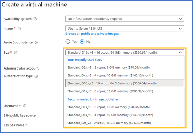Screen dimensions: 193x133
Task: Click the 'Administrator account' section heading
Action: [21, 68]
